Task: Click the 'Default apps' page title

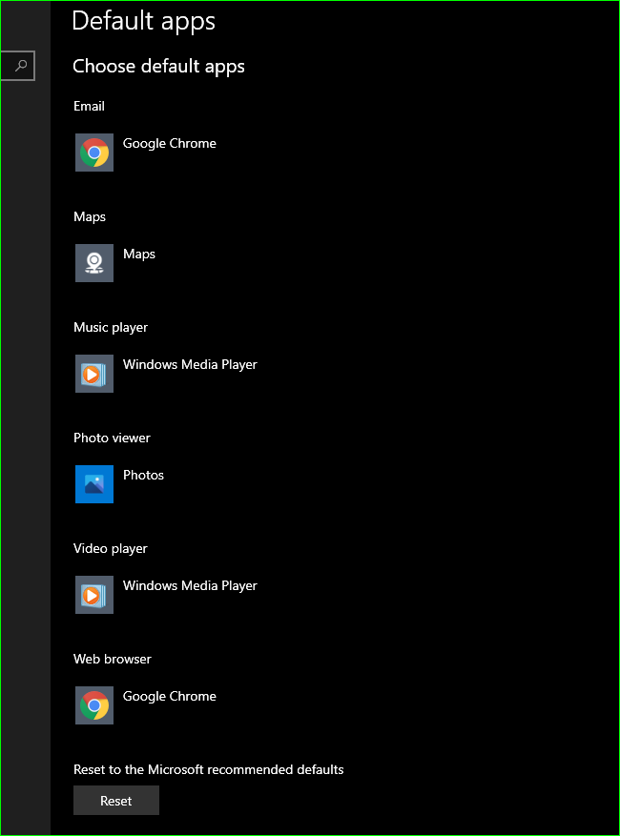Action: [143, 22]
